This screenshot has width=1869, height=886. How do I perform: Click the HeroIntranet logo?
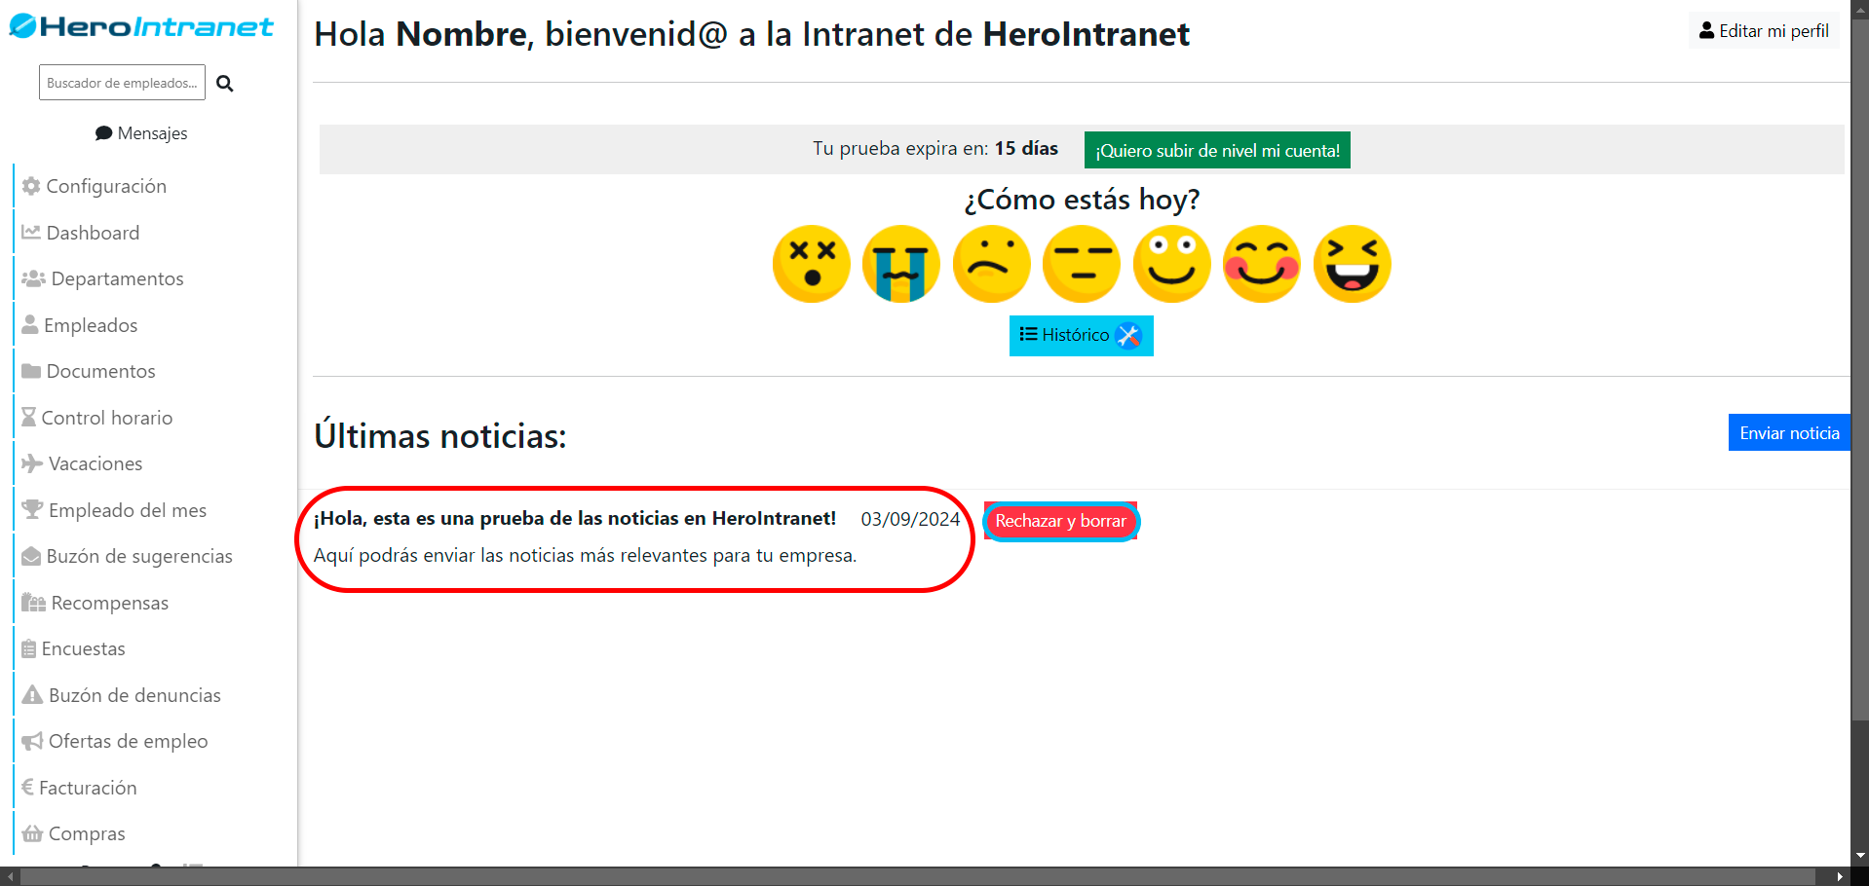(141, 26)
